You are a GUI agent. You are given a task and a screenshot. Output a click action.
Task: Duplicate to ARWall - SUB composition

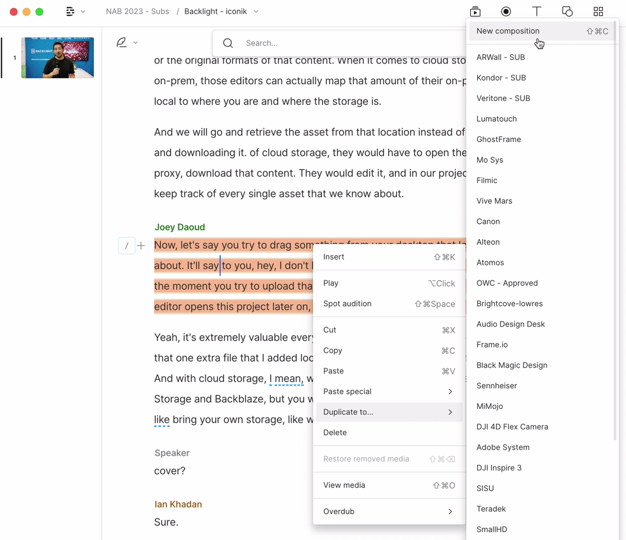tap(542, 57)
